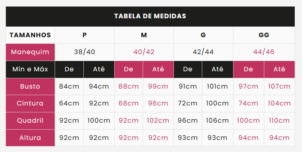Click the TABELA DE MEDIDAS title bar

click(x=150, y=17)
